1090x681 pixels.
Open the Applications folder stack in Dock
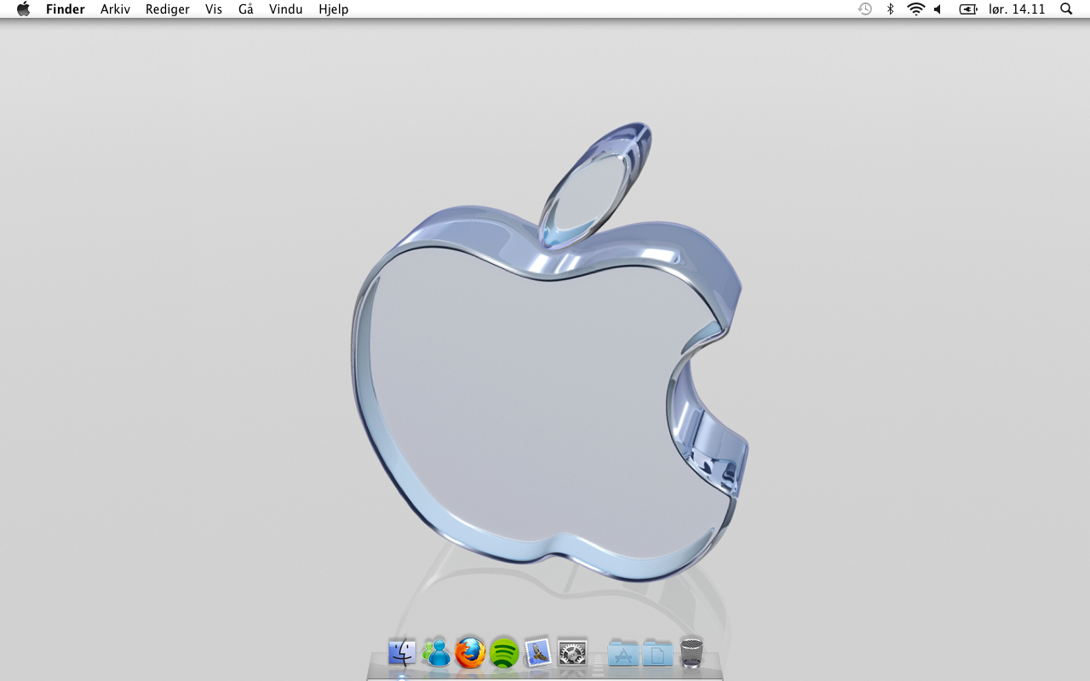click(623, 653)
